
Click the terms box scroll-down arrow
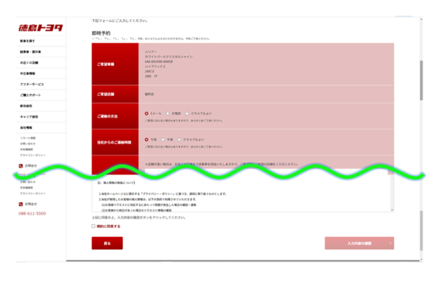point(392,210)
